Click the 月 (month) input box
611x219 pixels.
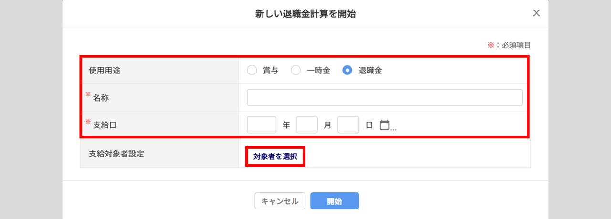click(x=307, y=125)
